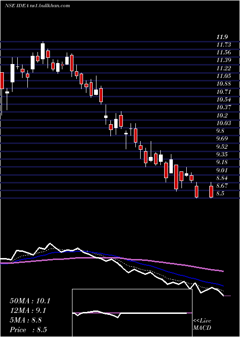Click the 9.69 price axis label
240x337 pixels.
(x=222, y=139)
